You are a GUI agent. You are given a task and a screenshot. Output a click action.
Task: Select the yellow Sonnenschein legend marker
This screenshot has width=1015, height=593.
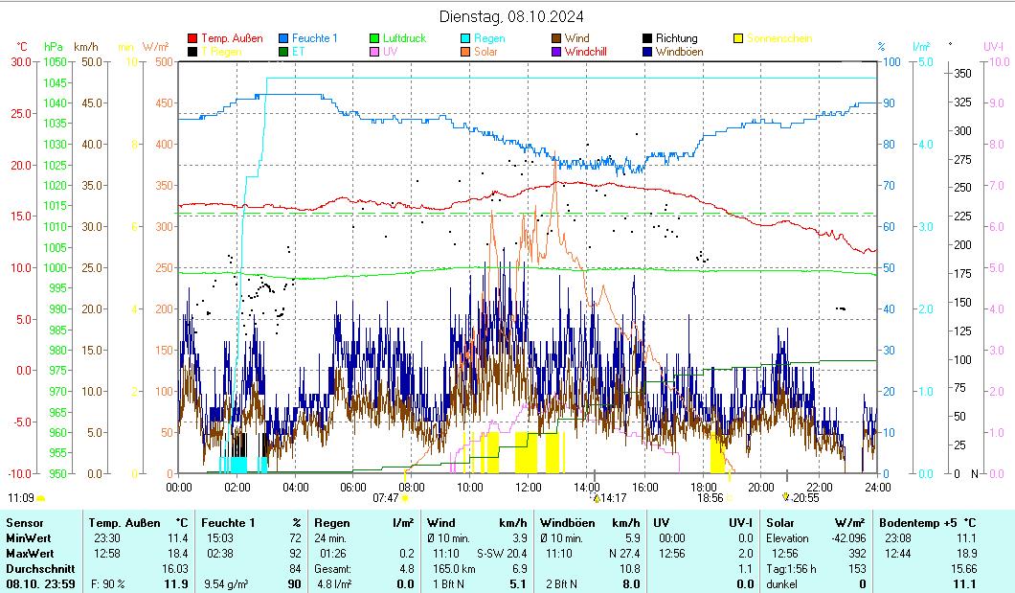point(738,38)
